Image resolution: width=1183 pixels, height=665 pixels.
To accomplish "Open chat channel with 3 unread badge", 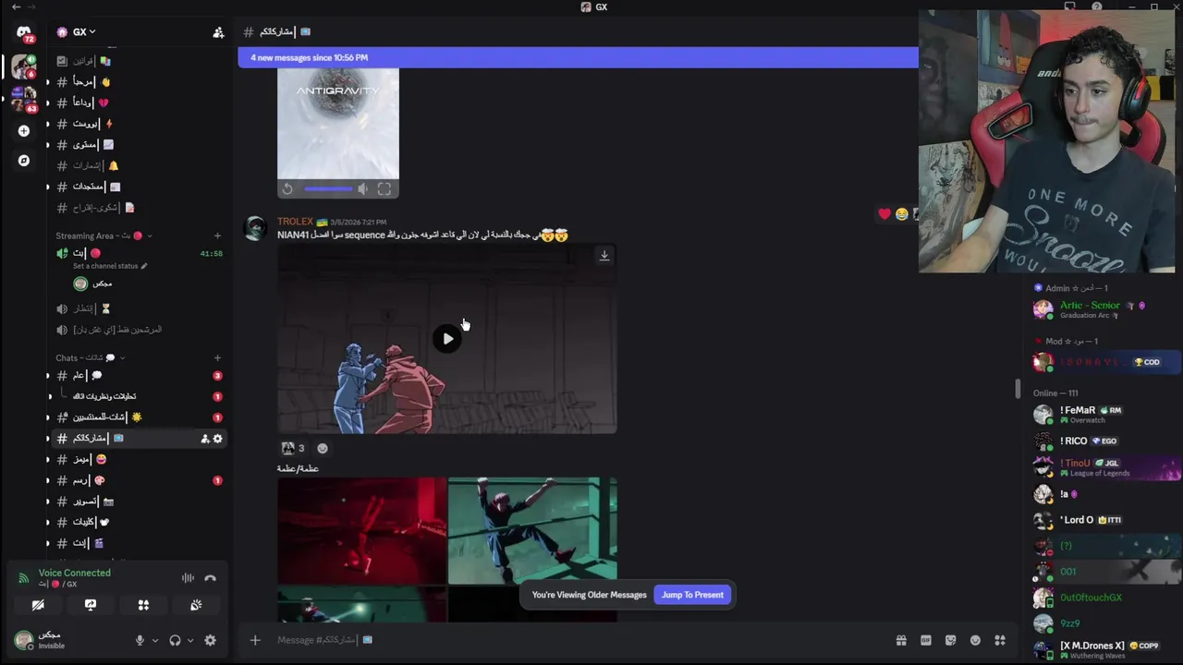I will [x=139, y=376].
